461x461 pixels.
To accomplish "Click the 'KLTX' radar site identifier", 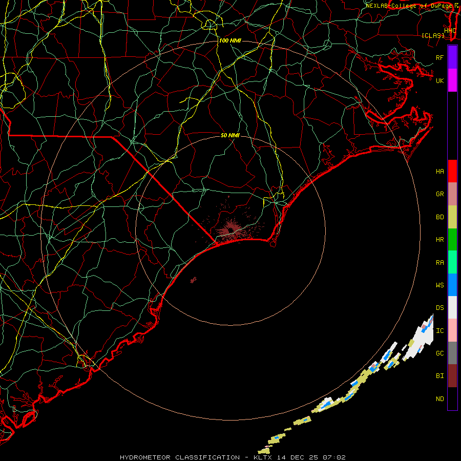I will [x=263, y=457].
